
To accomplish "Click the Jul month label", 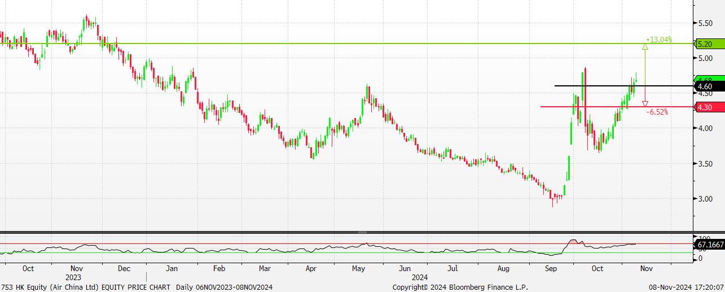I will coord(452,269).
